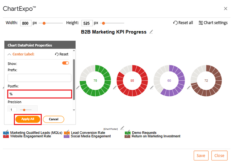This screenshot has height=163, width=231.
Task: Click the Reset all button in the top bar
Action: pyautogui.click(x=183, y=23)
